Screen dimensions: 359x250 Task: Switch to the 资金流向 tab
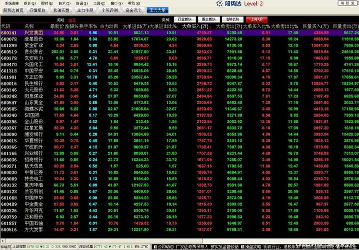click(x=134, y=10)
